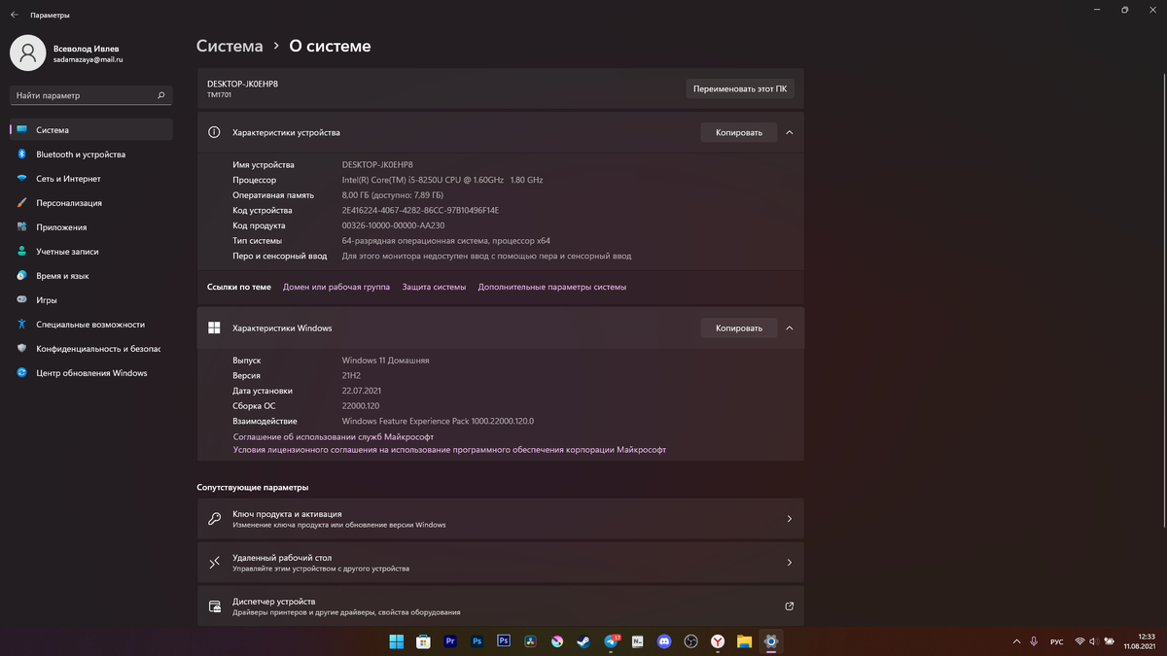Viewport: 1167px width, 656px height.
Task: Open Время и язык settings
Action: point(90,275)
